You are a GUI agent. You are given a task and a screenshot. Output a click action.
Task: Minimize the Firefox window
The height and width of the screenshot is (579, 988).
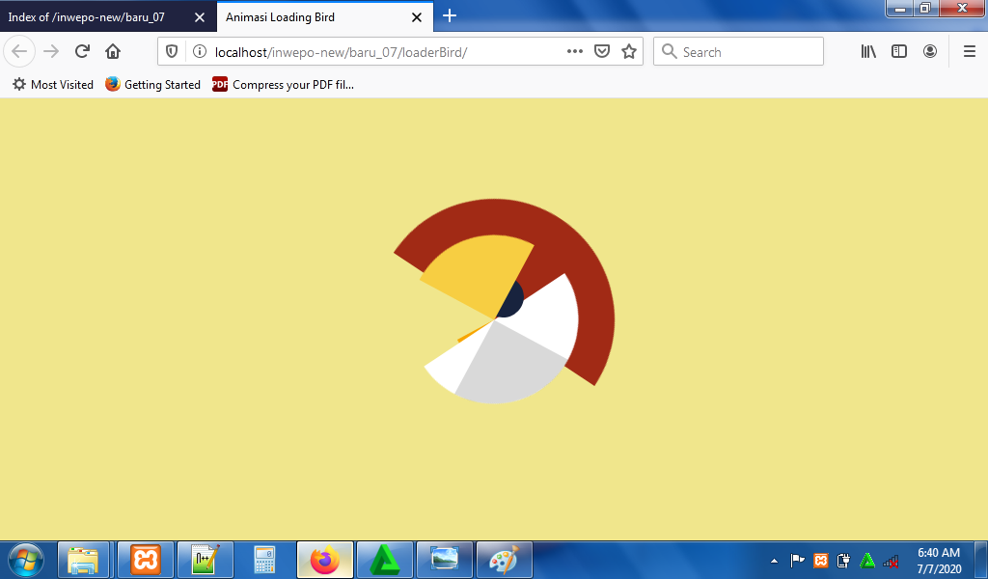(x=900, y=8)
